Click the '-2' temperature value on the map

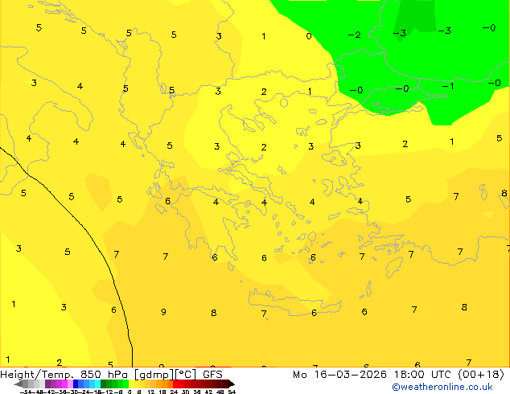tap(354, 35)
